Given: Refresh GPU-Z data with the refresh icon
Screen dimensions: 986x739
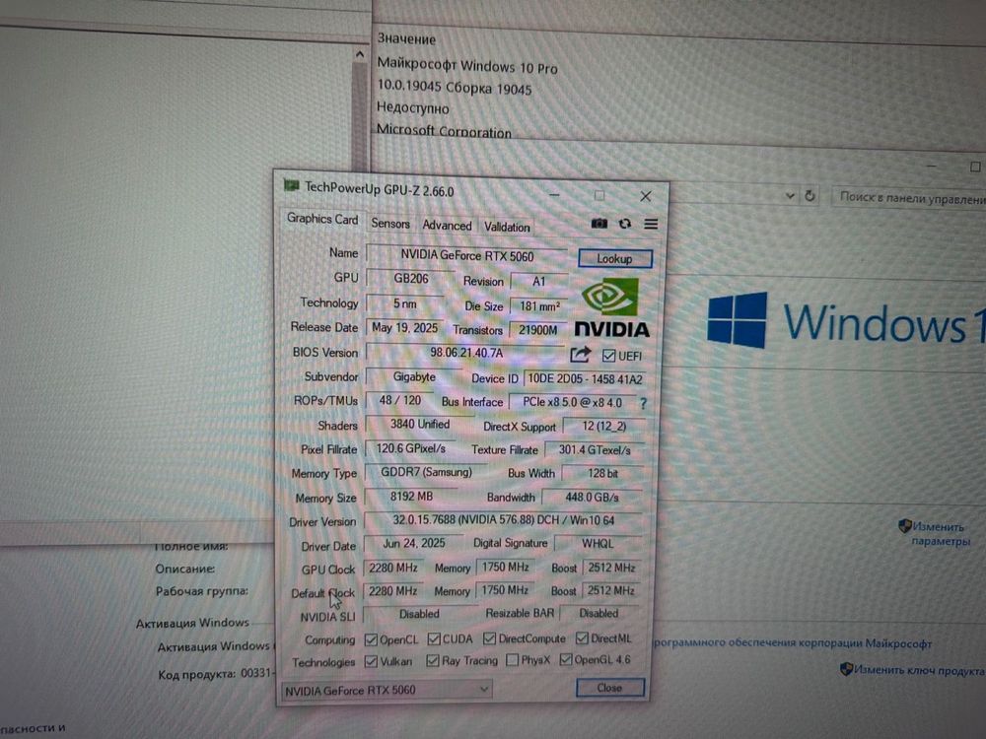Looking at the screenshot, I should [624, 224].
